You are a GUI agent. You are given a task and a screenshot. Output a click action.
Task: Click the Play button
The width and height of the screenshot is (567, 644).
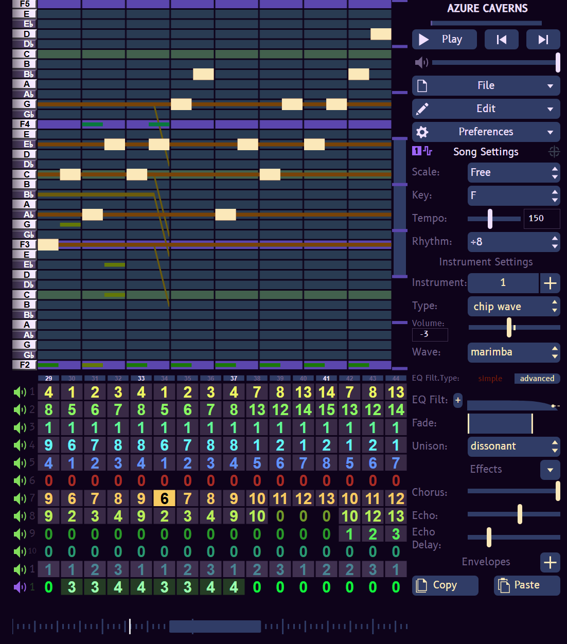[x=445, y=40]
